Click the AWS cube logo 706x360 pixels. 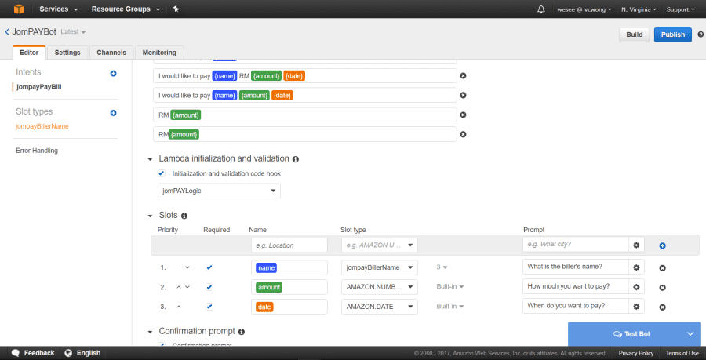pos(19,9)
